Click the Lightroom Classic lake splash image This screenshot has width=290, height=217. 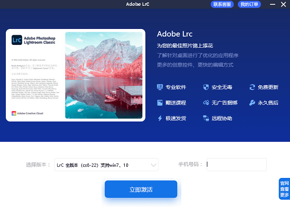(x=104, y=76)
